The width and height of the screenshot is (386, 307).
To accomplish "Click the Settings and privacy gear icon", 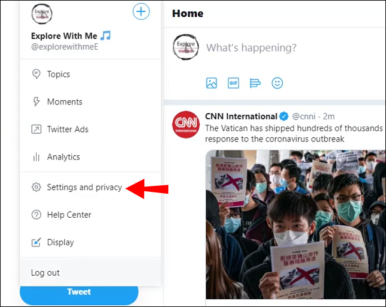I will (x=36, y=188).
